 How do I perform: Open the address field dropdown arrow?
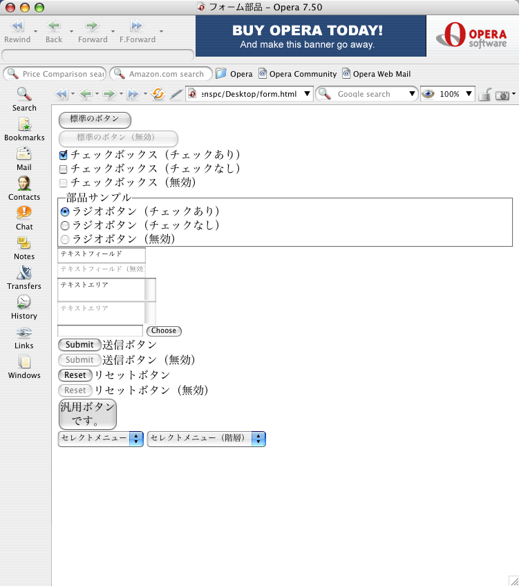(x=307, y=94)
